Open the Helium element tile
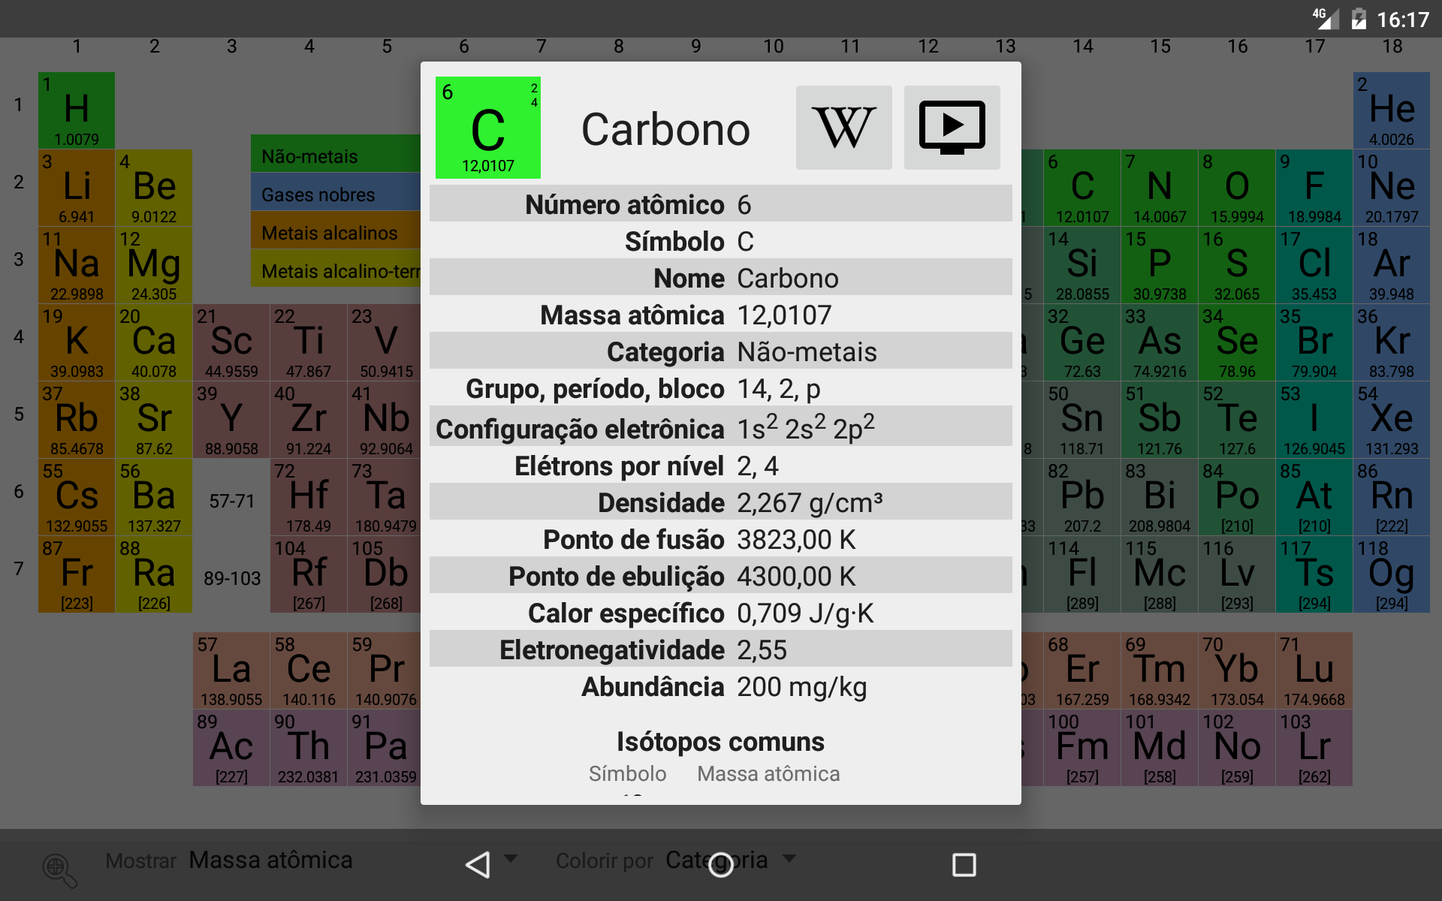Viewport: 1442px width, 901px height. click(1391, 110)
